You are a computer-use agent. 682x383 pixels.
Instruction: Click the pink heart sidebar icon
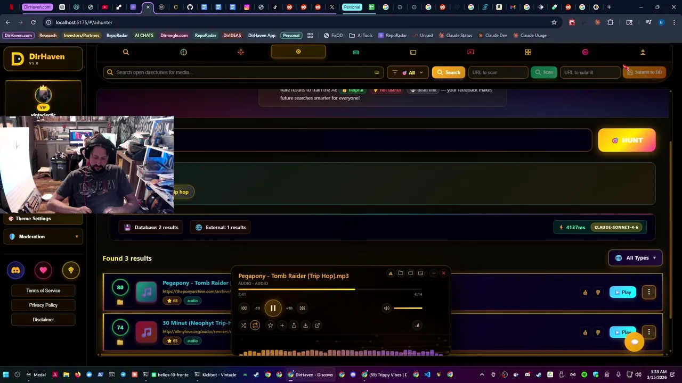tap(43, 270)
